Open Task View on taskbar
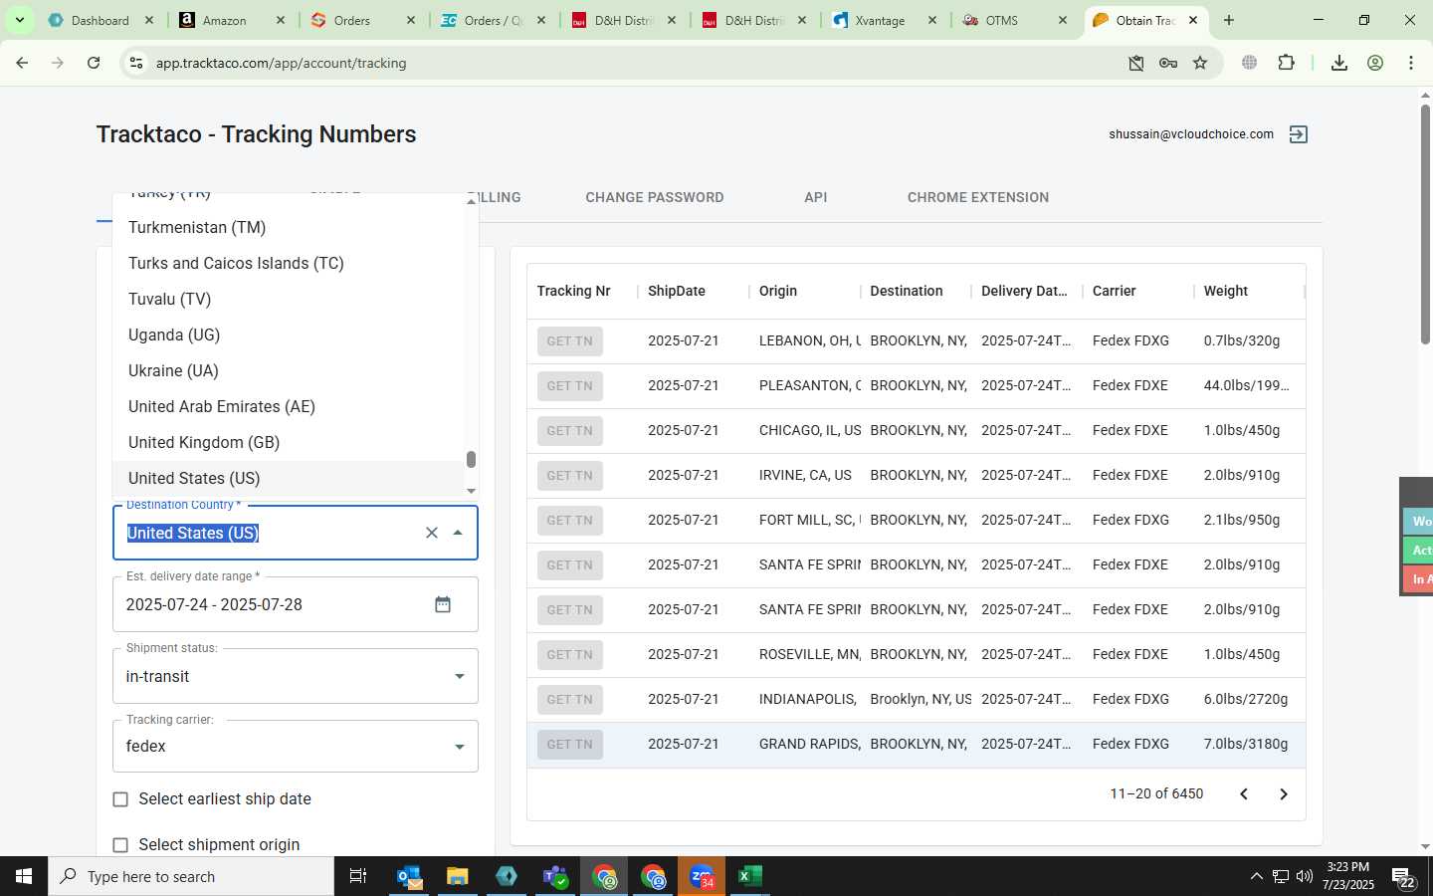 (x=358, y=876)
